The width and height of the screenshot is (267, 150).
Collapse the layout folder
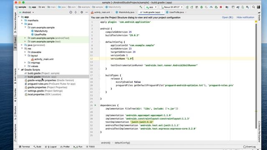tap(25, 55)
